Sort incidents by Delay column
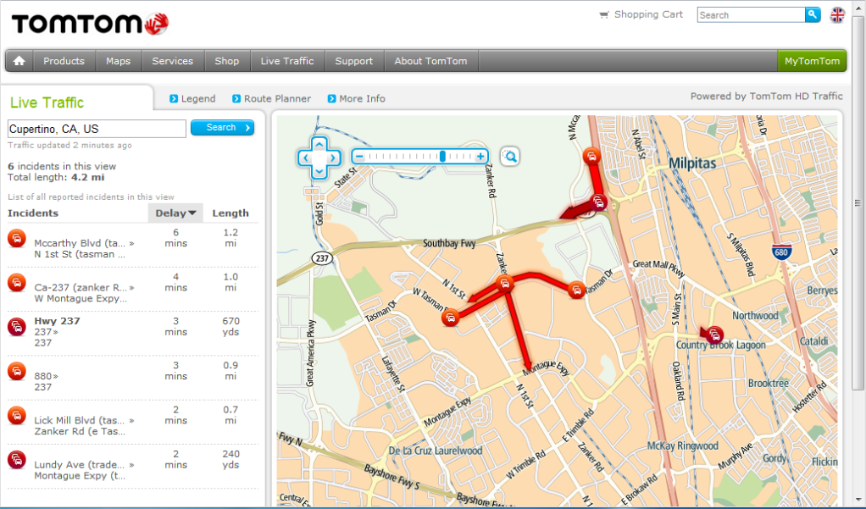This screenshot has width=866, height=509. (175, 213)
